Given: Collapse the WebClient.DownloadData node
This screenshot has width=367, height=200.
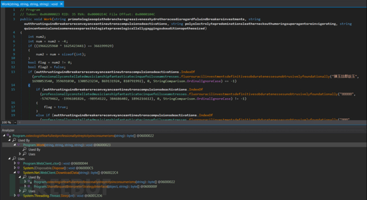Looking at the screenshot, I should pos(14,173).
